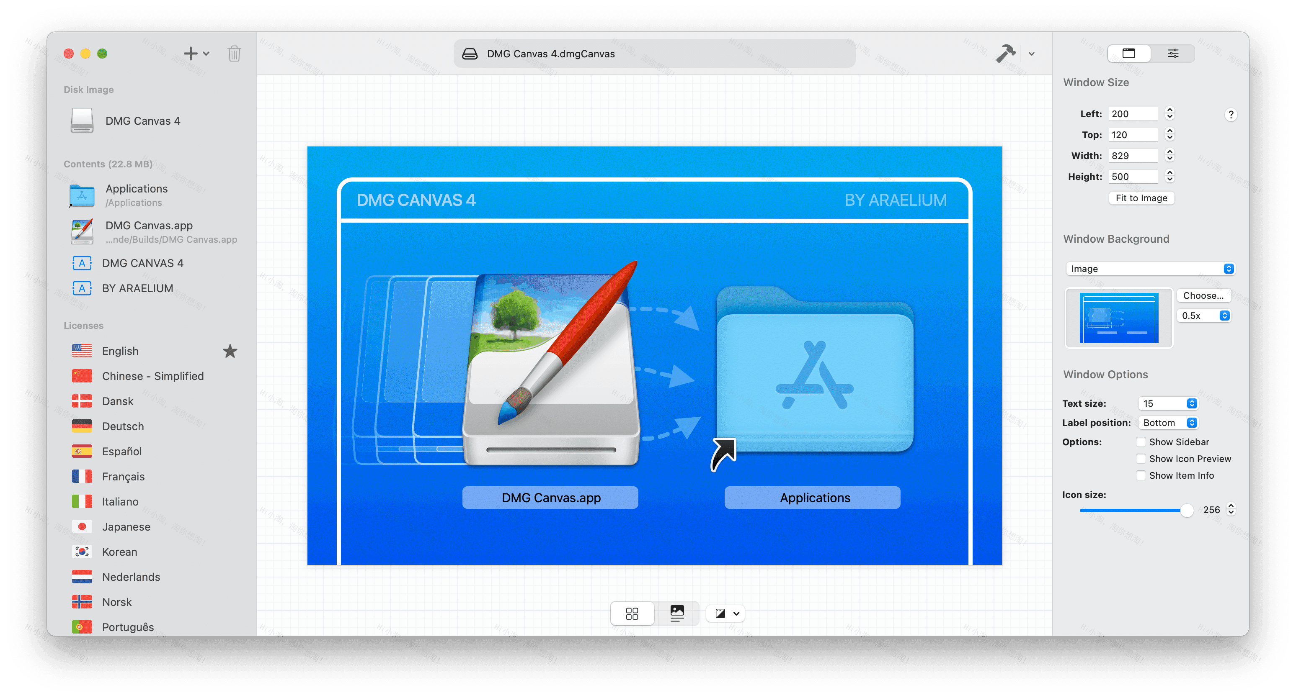This screenshot has width=1296, height=698.
Task: Open the Label position dropdown set to Bottom
Action: tap(1168, 423)
